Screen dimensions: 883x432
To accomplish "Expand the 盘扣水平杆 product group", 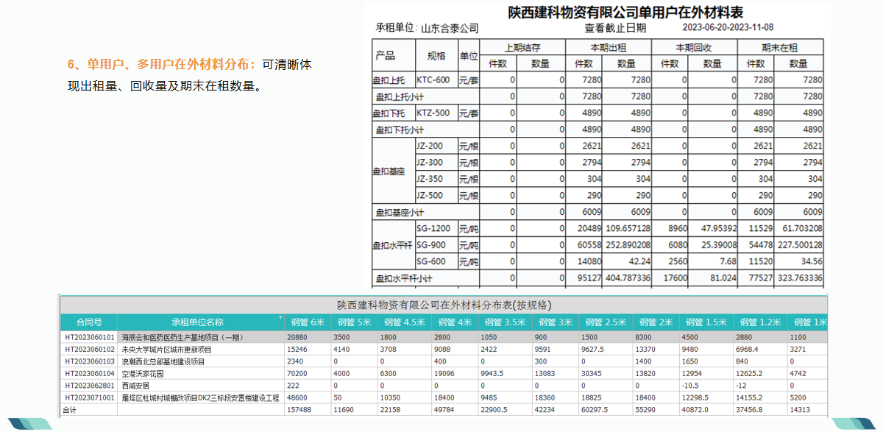I will point(391,245).
